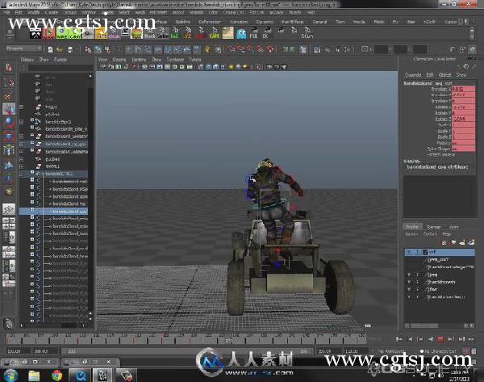Viewport: 484px width, 382px height.
Task: Select the arrow Select tool in toolbox
Action: point(9,67)
